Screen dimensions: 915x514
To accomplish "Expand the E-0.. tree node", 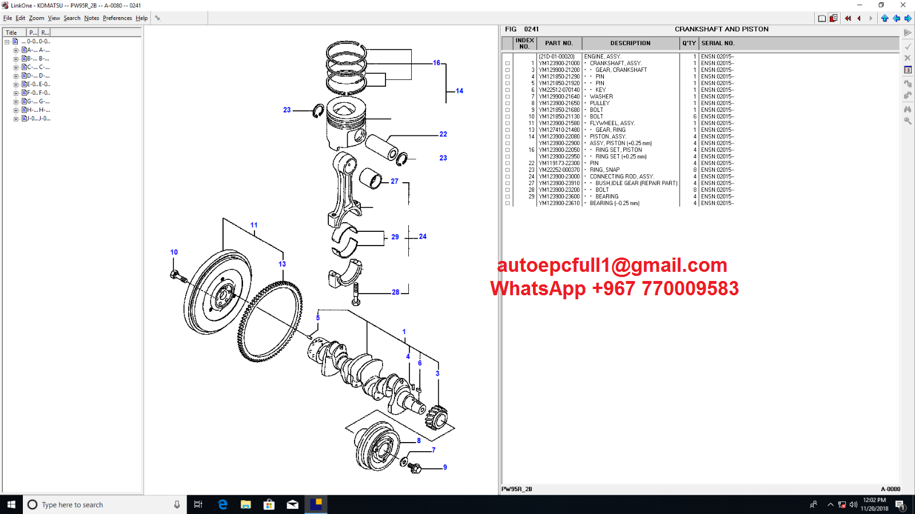I will (16, 85).
